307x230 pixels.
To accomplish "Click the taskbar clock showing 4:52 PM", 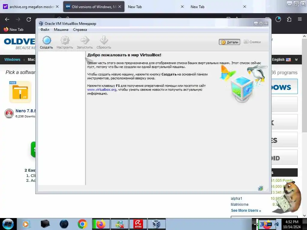I will coord(292,224).
